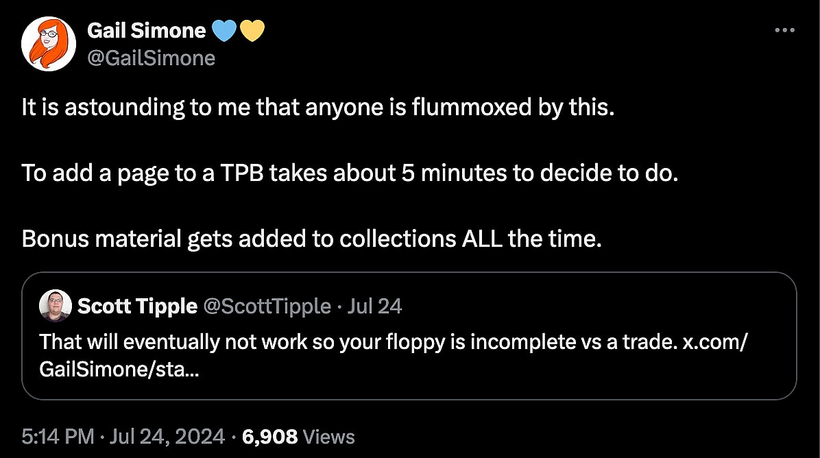Open Scott Tipple's name in quoted tweet

coord(137,306)
